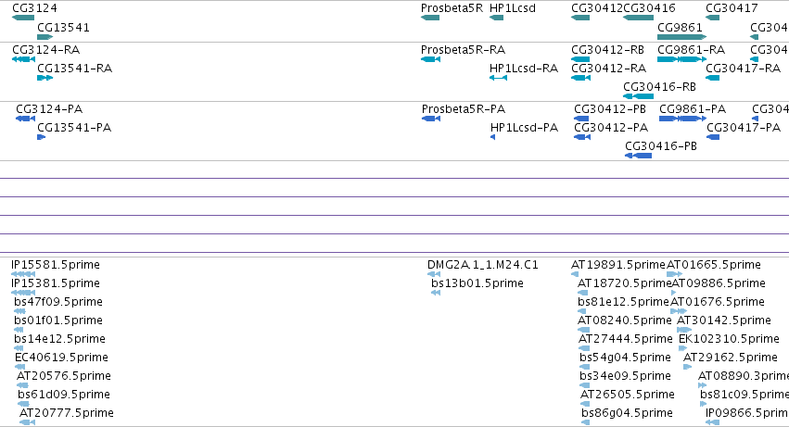Open the CG30412 gene label
The image size is (789, 427).
point(597,8)
